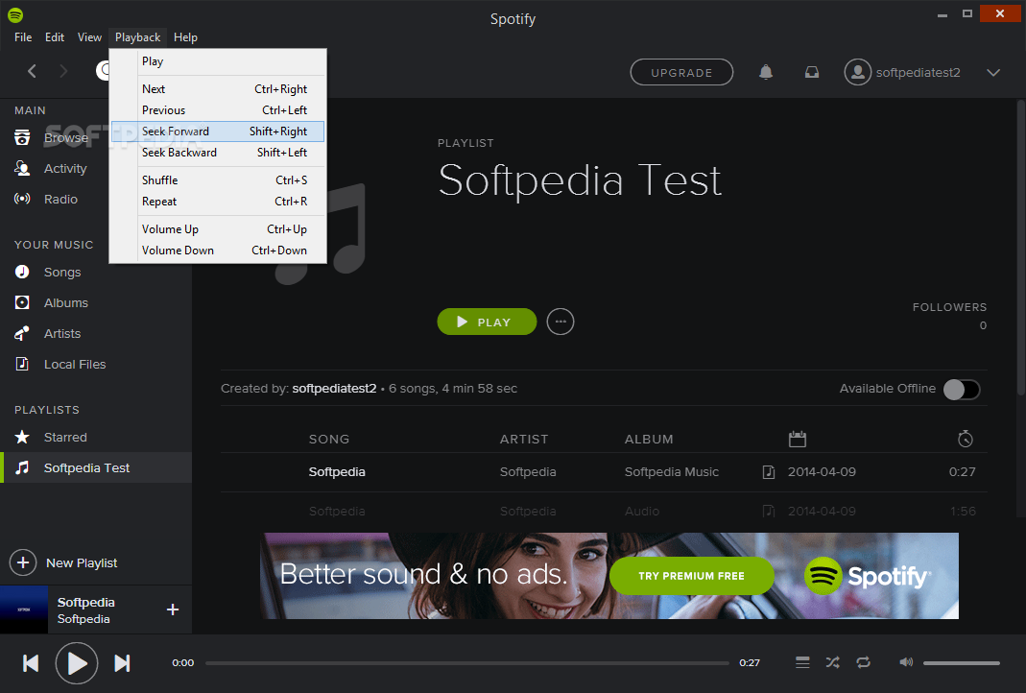This screenshot has height=693, width=1026.
Task: Choose Play in the Playback menu
Action: 217,61
